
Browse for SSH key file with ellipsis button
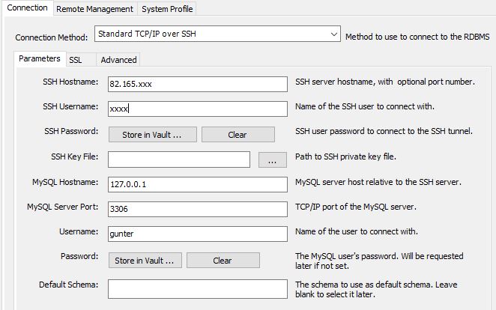coord(273,160)
